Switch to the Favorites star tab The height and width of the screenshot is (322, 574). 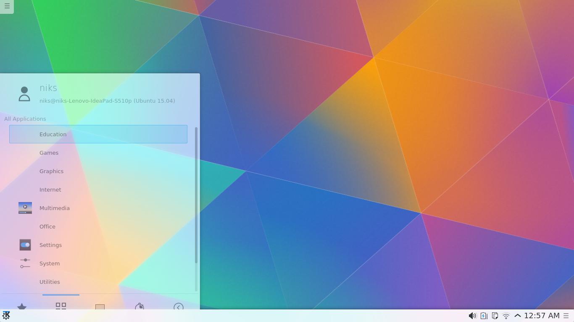(22, 307)
